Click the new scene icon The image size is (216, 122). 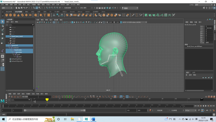tap(16, 8)
